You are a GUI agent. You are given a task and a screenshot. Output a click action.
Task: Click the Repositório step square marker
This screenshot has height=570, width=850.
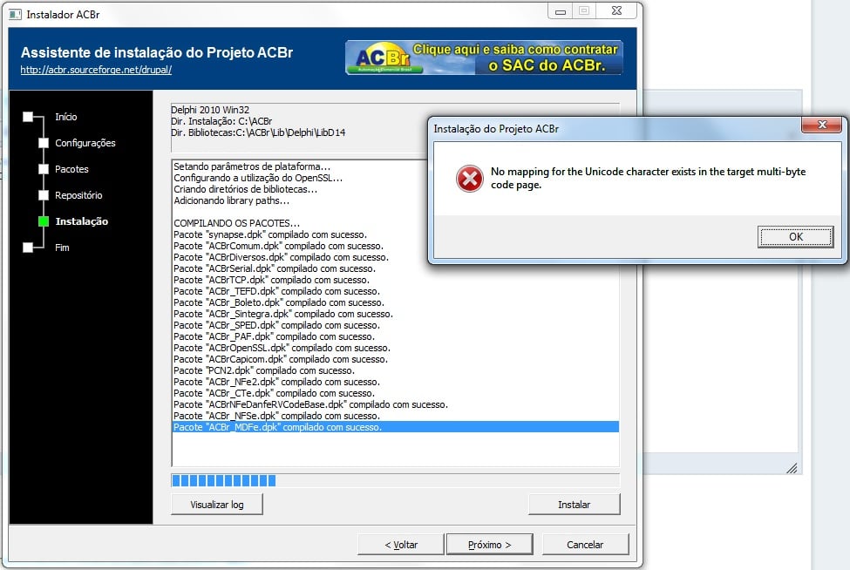[44, 195]
